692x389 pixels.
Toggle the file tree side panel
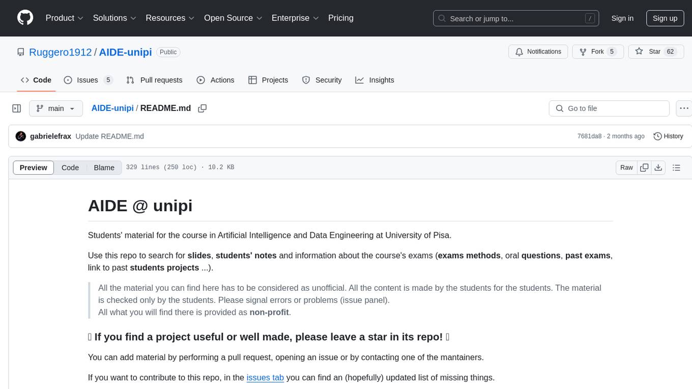17,108
